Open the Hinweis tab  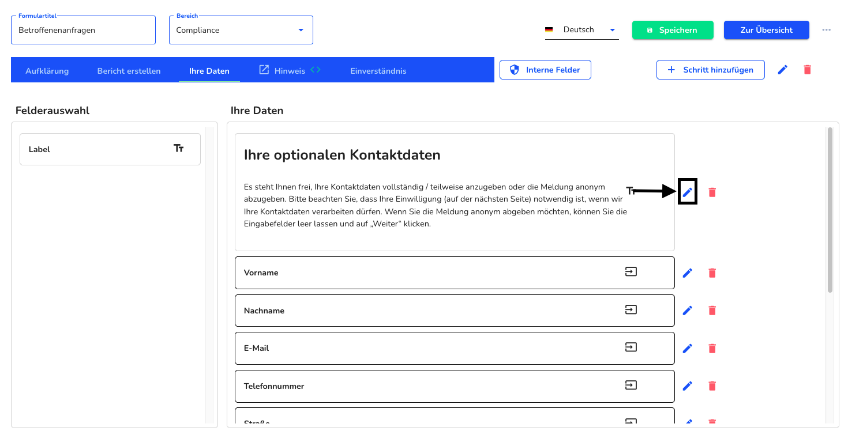(290, 71)
